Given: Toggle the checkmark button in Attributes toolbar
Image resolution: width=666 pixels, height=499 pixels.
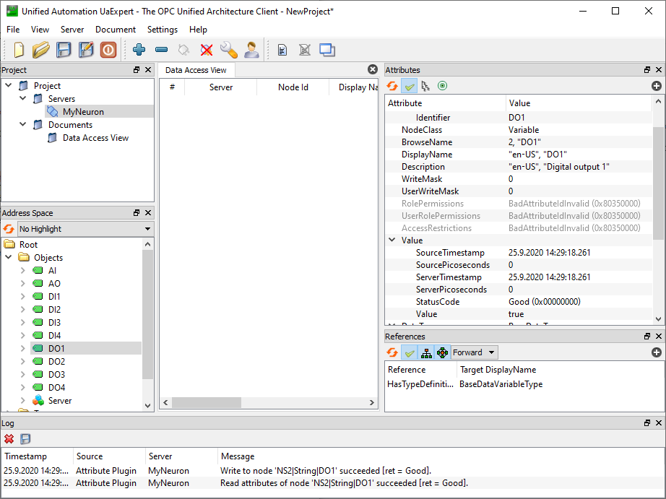Looking at the screenshot, I should pyautogui.click(x=409, y=86).
